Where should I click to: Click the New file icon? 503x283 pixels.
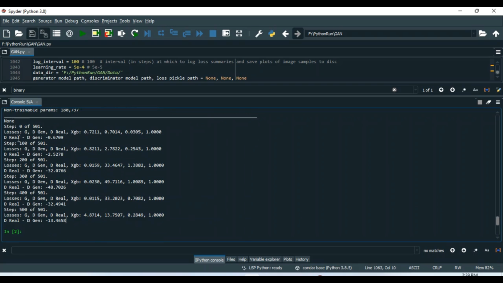point(6,34)
